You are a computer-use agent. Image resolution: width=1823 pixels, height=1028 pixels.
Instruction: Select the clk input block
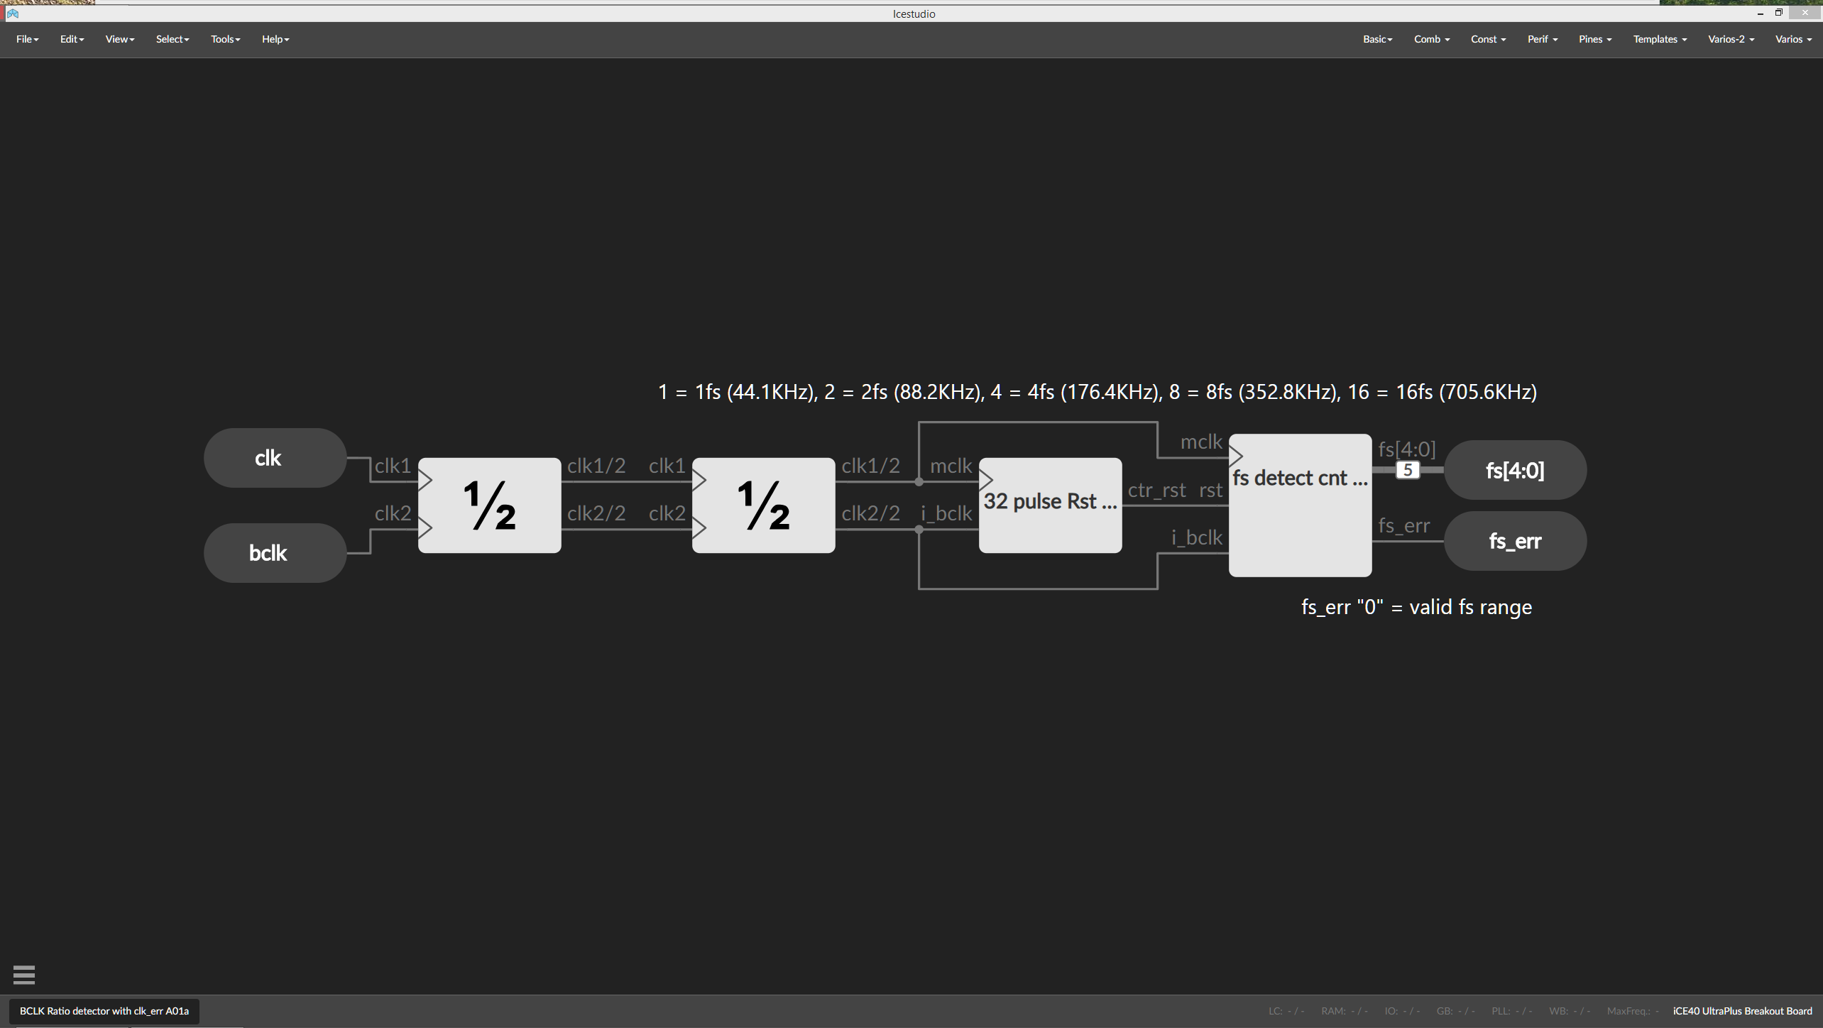(x=274, y=458)
